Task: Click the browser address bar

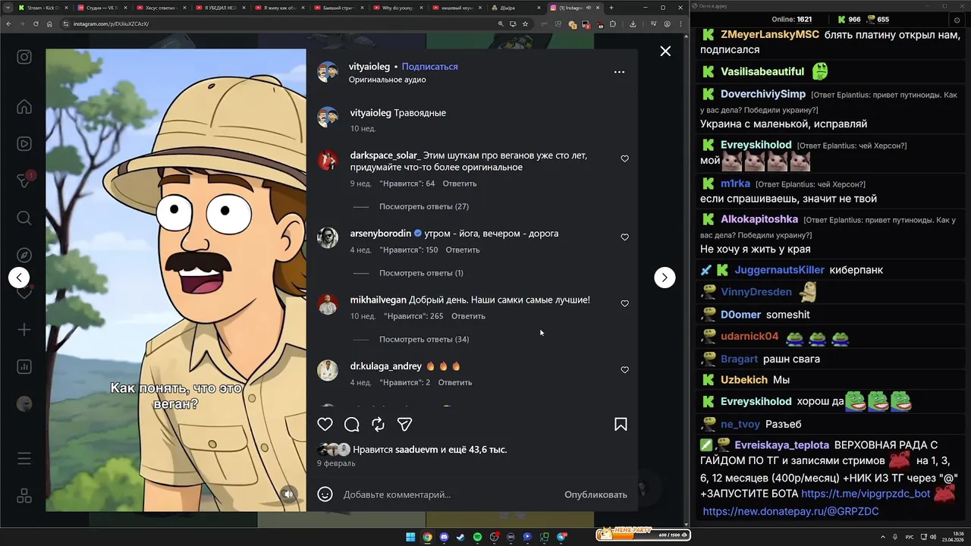Action: tap(277, 24)
